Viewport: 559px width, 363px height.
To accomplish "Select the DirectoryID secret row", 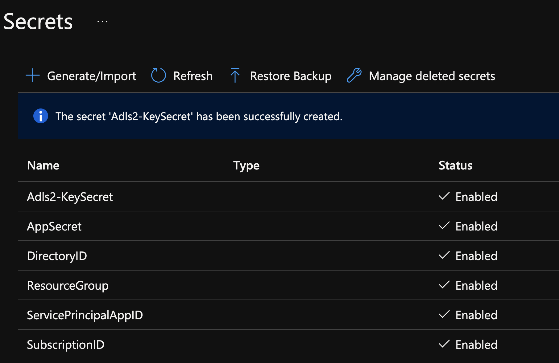I will 57,256.
